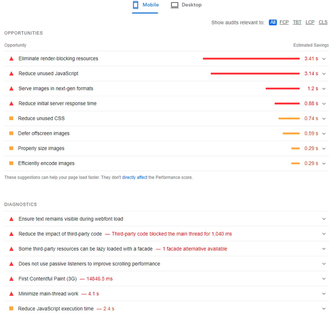Click the 3.41 s savings bar
The image size is (336, 315).
(251, 58)
